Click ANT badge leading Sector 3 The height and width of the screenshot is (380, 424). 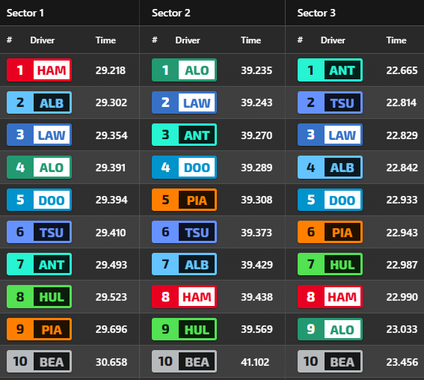330,70
